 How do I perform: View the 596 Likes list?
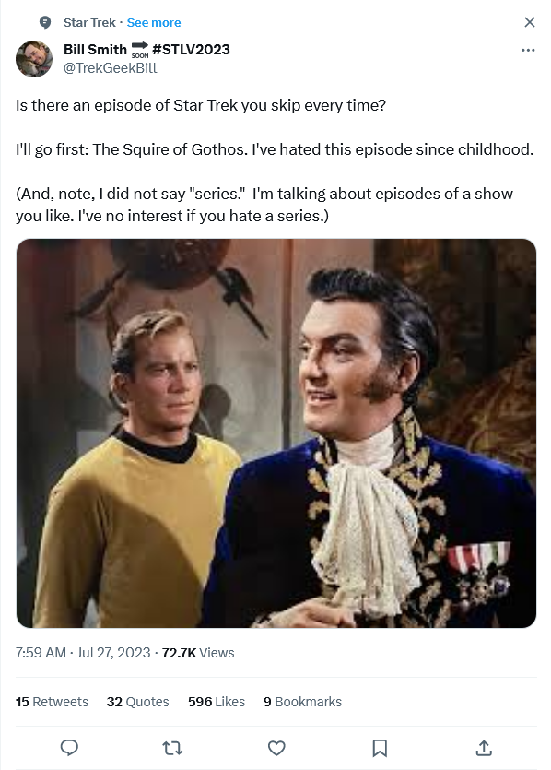click(x=217, y=702)
